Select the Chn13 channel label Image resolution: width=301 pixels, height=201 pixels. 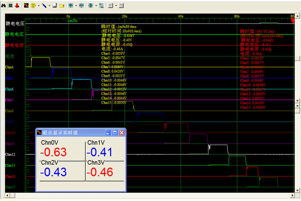click(x=10, y=165)
